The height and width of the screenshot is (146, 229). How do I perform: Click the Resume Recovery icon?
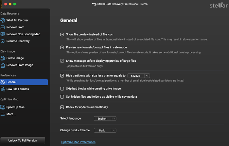coord(3,41)
